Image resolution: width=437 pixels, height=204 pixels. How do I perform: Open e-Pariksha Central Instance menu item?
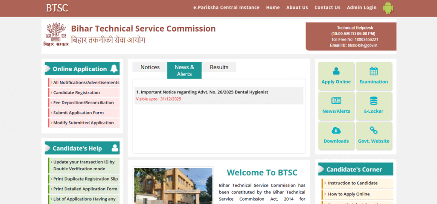pos(226,8)
